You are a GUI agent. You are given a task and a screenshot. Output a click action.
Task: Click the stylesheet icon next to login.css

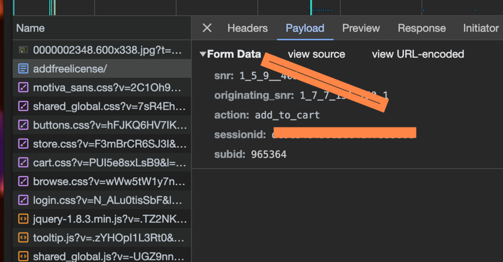(23, 200)
